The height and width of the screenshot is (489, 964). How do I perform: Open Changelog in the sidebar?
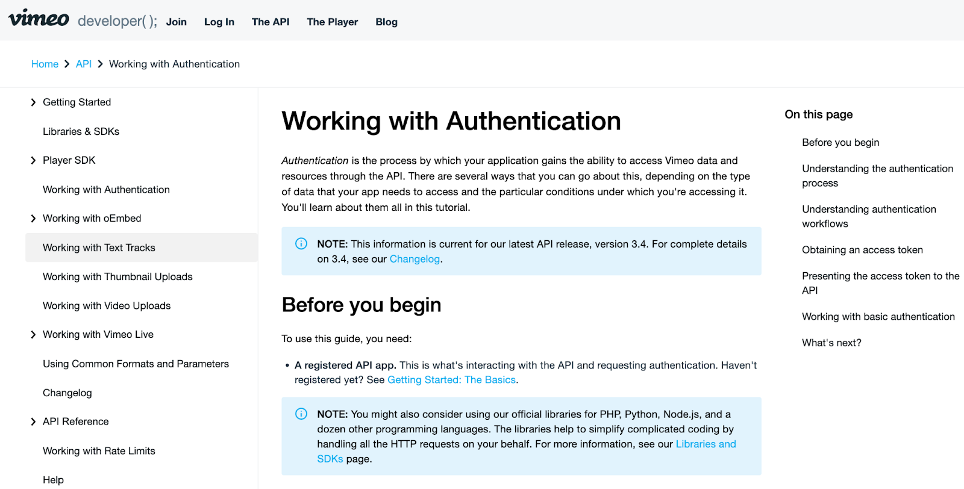67,393
